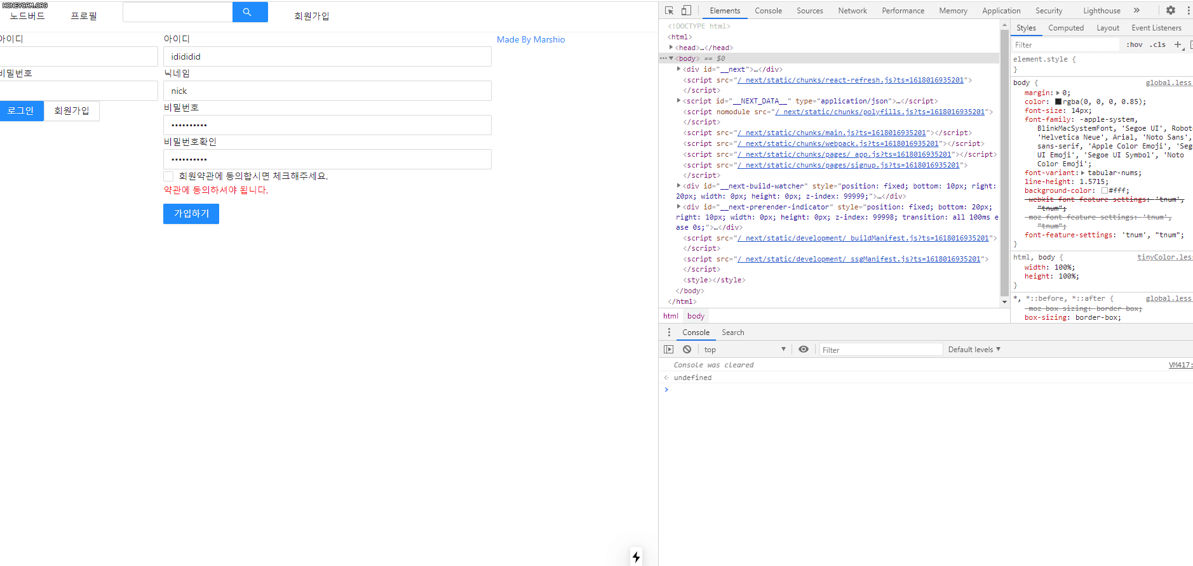
Task: Click the blue search magnifier button
Action: 250,12
